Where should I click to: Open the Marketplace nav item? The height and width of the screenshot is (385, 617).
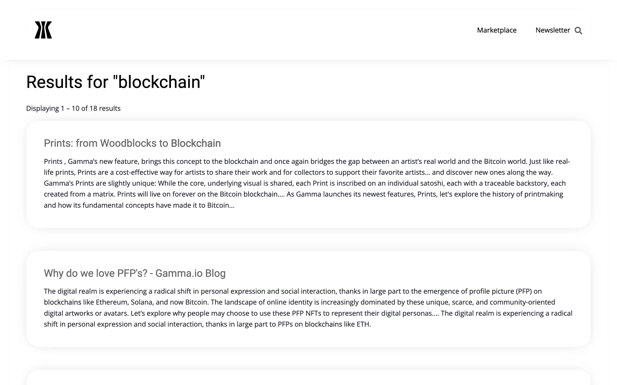click(x=496, y=30)
